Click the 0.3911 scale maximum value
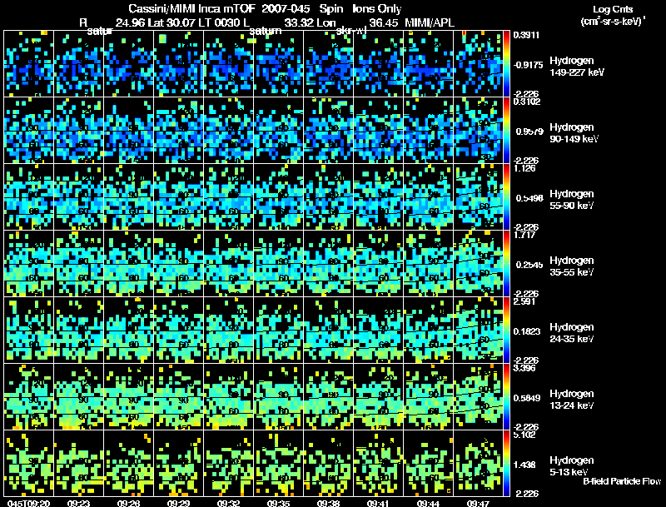Viewport: 666px width, 507px height. tap(526, 35)
